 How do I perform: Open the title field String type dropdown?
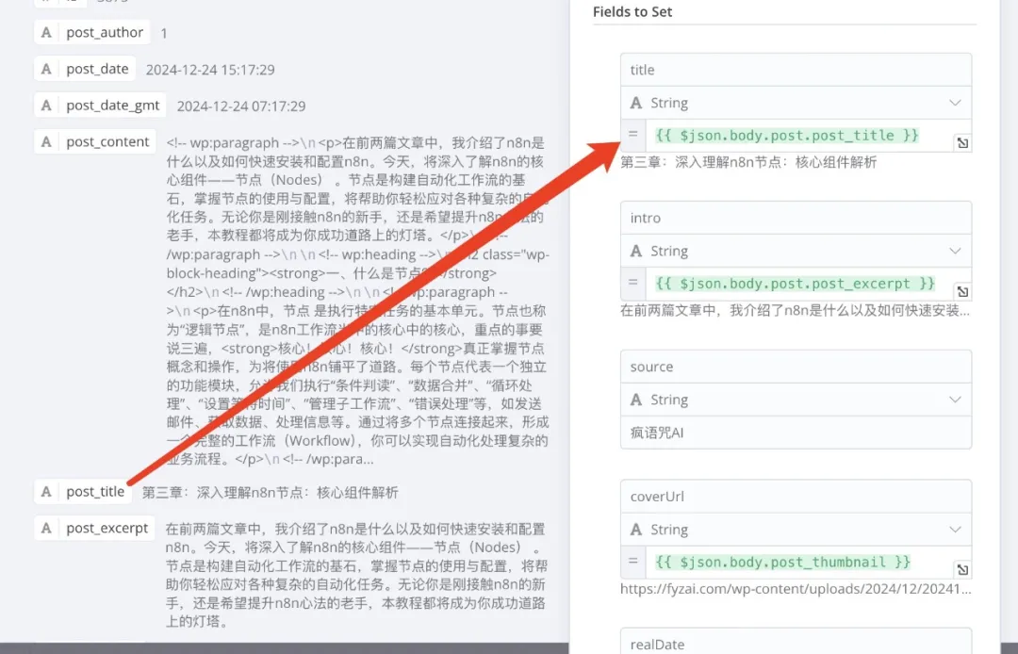click(x=796, y=103)
